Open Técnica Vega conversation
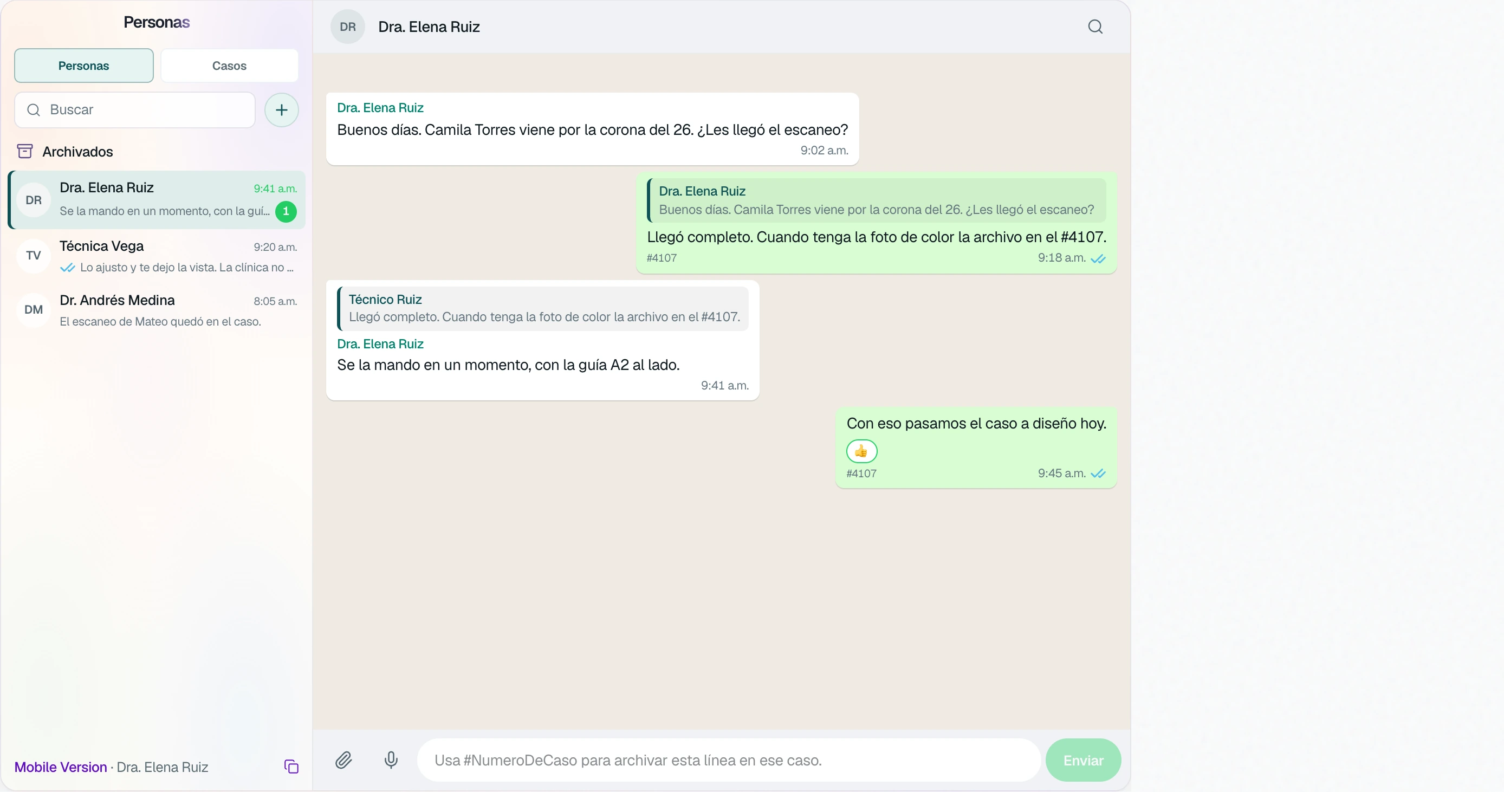 (157, 256)
